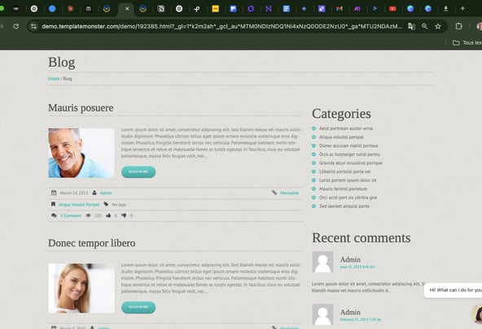Screen dimensions: 482x329
Task: Close the current tab using its X
Action: click(127, 9)
